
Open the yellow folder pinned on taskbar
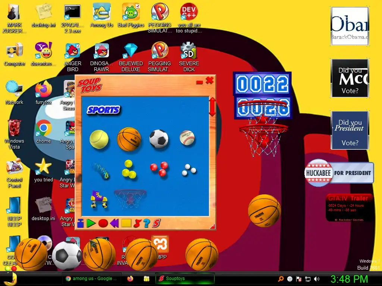(x=146, y=279)
